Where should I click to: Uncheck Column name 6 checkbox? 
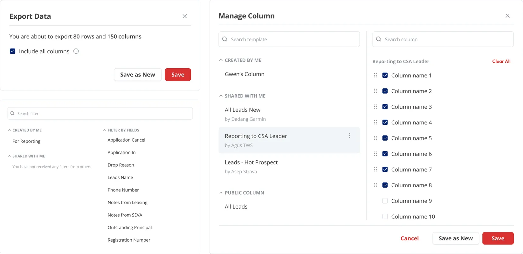(385, 154)
